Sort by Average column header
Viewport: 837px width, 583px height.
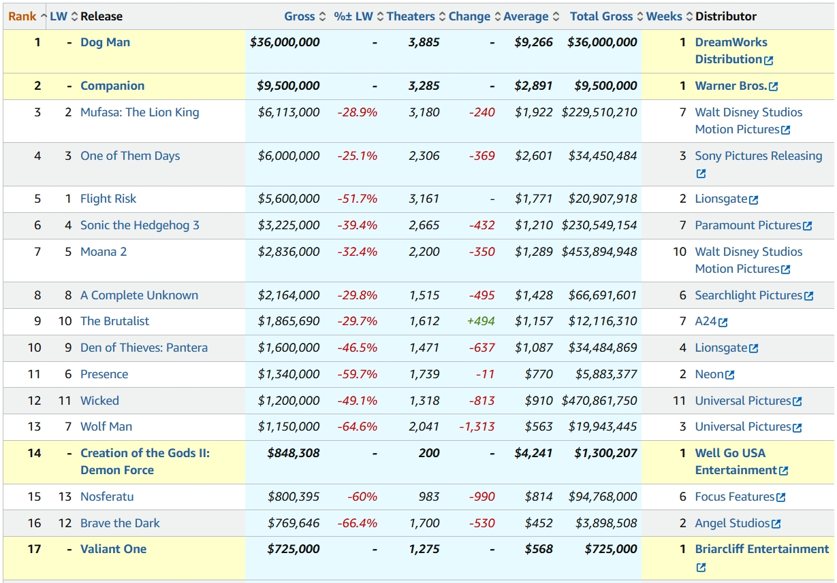(x=526, y=16)
